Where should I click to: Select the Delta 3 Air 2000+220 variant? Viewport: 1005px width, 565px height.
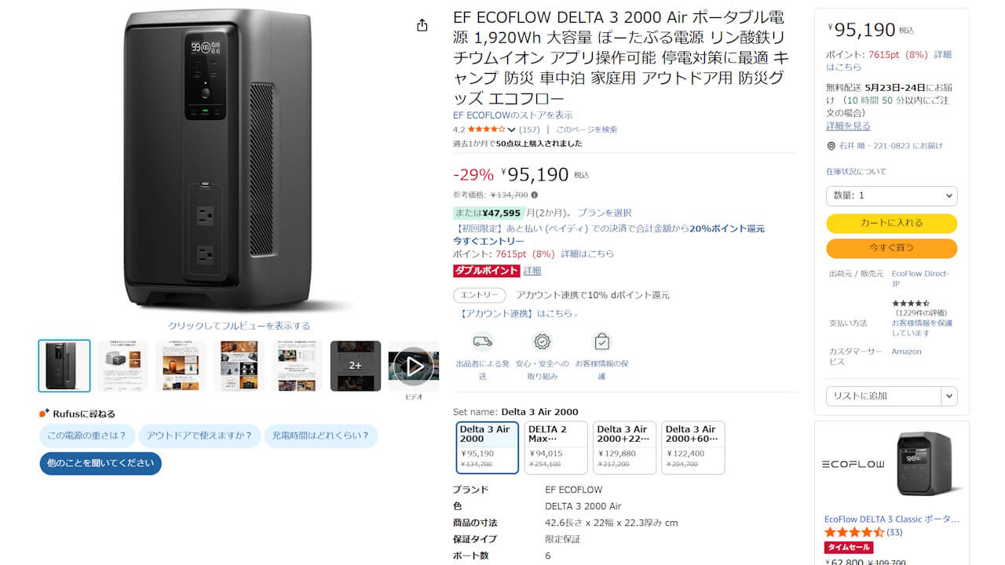click(624, 447)
